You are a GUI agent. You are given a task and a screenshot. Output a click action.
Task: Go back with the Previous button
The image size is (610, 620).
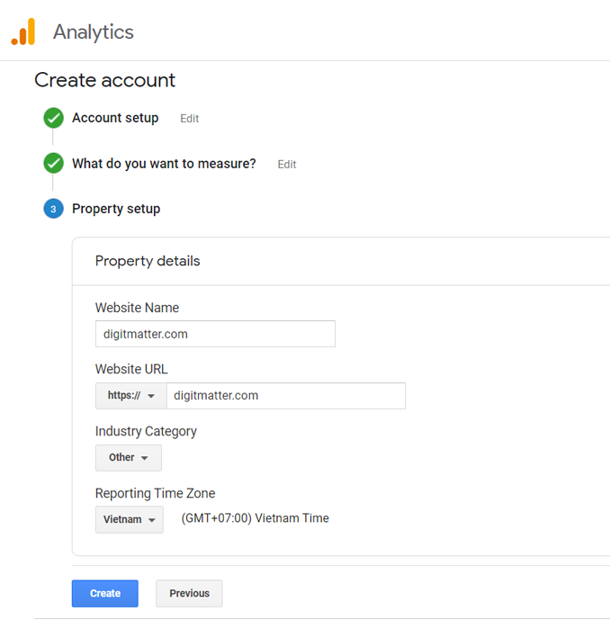[189, 593]
